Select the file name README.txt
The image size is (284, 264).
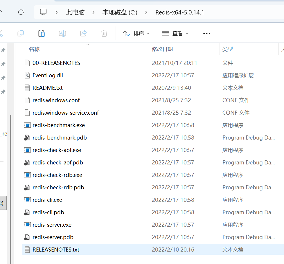[48, 88]
